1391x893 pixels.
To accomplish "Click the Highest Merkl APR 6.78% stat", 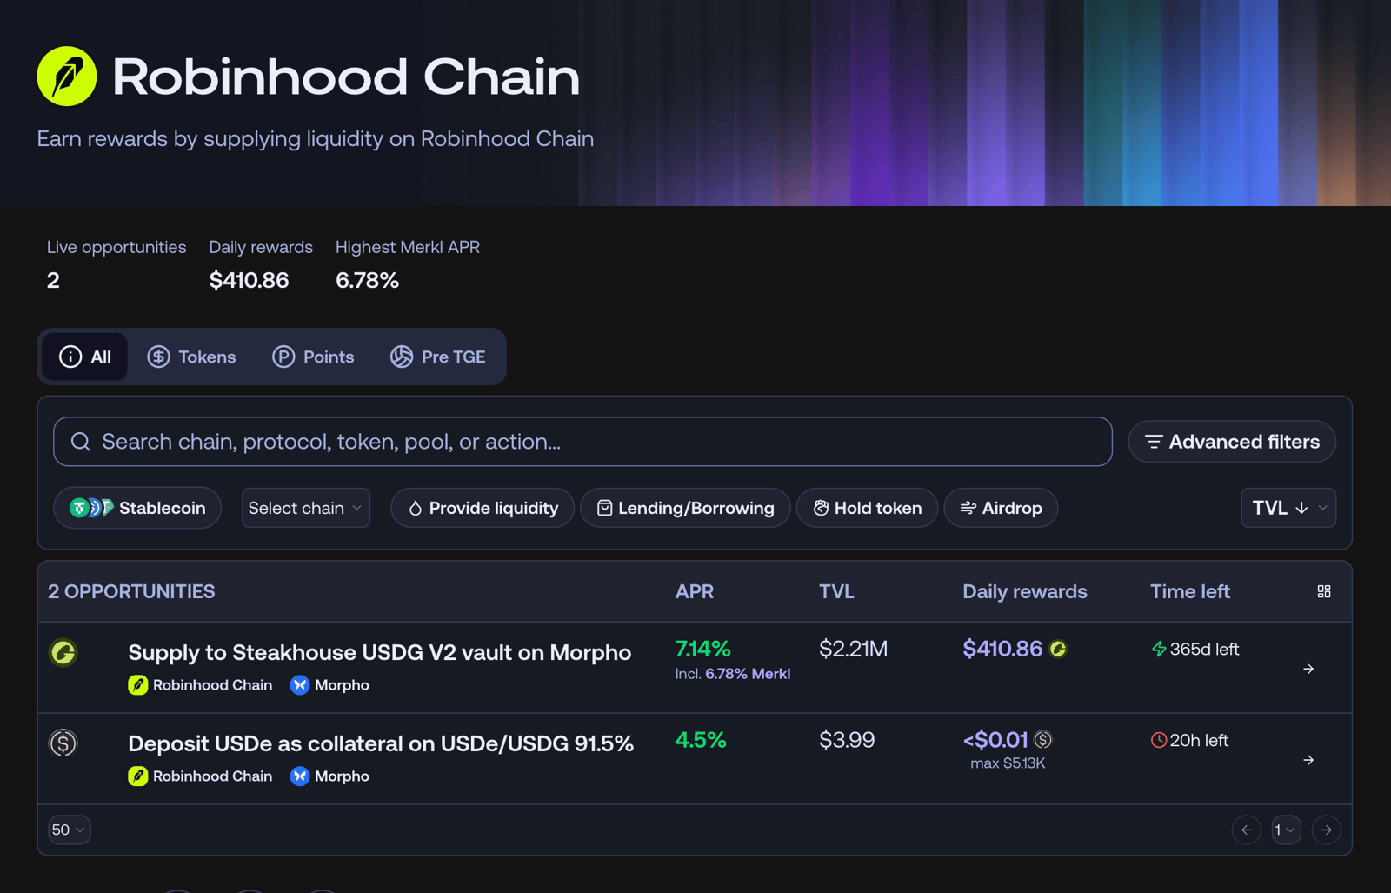I will point(408,263).
